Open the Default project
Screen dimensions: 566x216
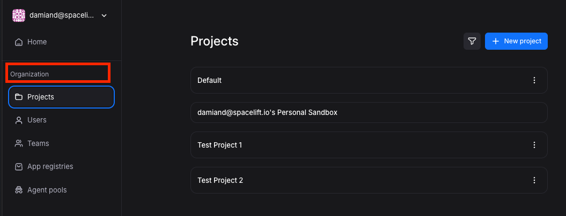coord(210,80)
